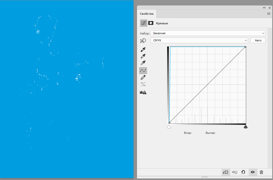Image resolution: width=273 pixels, height=180 pixels.
Task: Click the histogram warning recalculate icon
Action: pyautogui.click(x=143, y=92)
